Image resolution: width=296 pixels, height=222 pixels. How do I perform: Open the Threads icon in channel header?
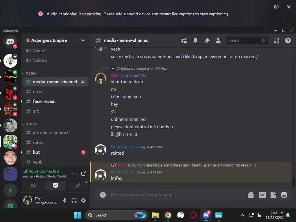pyautogui.click(x=184, y=40)
